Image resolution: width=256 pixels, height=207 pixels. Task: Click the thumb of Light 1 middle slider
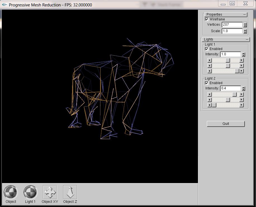228,66
